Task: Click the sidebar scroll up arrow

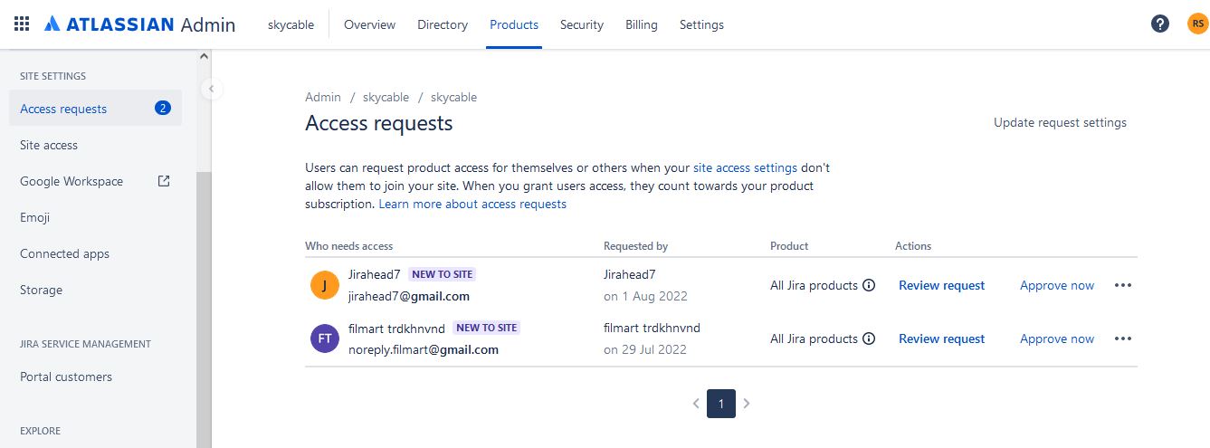Action: click(x=204, y=56)
